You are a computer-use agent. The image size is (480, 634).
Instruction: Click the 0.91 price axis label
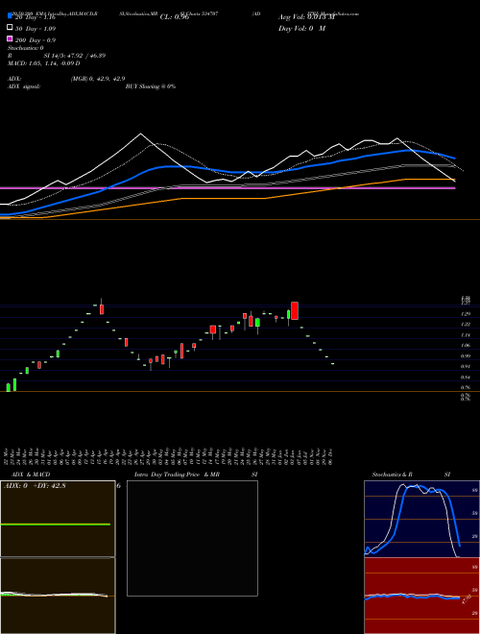point(465,366)
